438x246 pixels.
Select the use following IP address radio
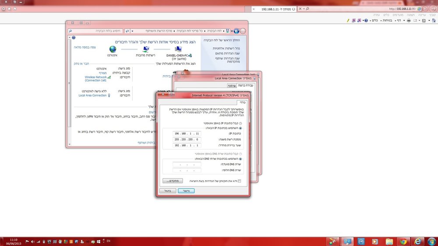coord(240,128)
